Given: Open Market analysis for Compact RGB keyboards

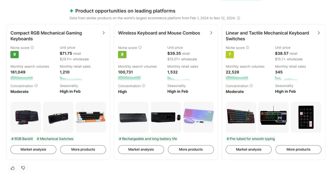Looking at the screenshot, I should pyautogui.click(x=33, y=149).
